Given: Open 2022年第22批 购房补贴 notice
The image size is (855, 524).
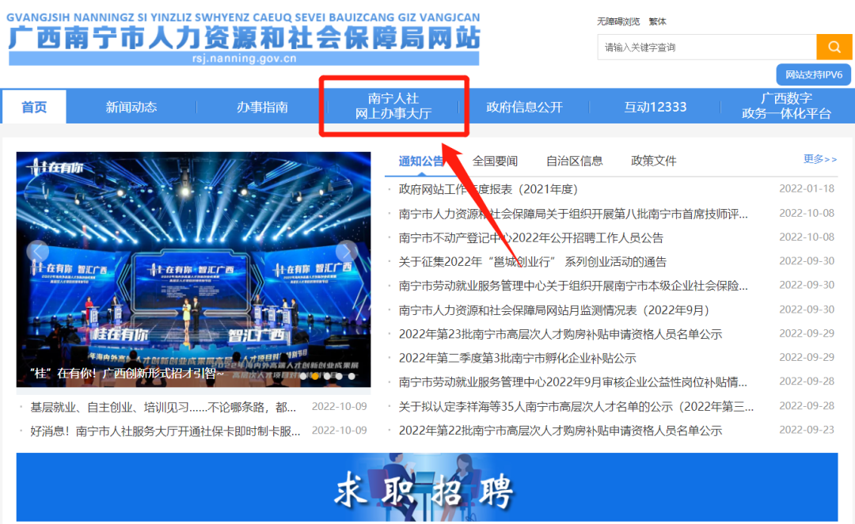Looking at the screenshot, I should (560, 431).
